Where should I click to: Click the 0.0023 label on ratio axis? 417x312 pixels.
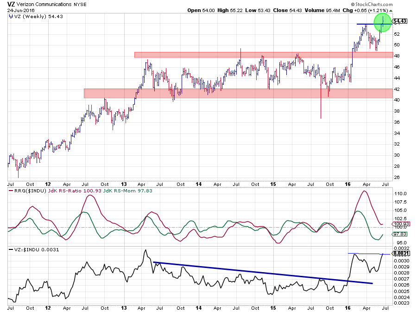(402, 303)
